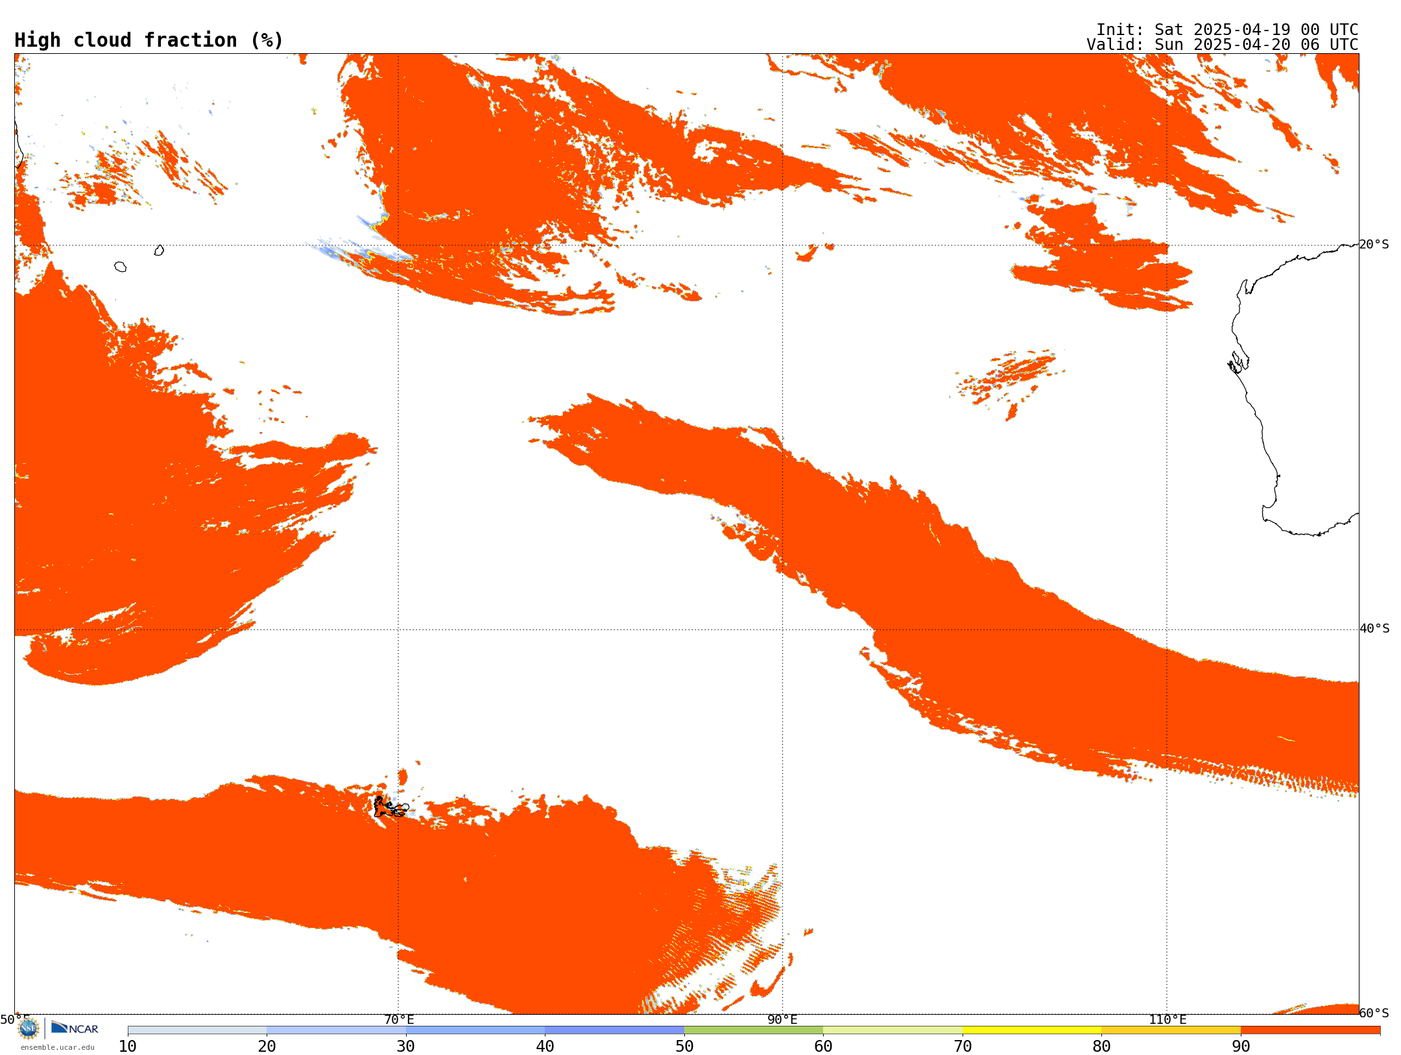Click the 30-40 blue colorbar segment

coord(475,1030)
